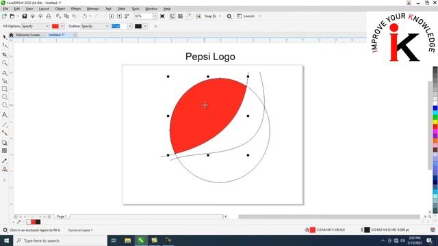438x246 pixels.
Task: Click the Open folder icon
Action: point(12,16)
